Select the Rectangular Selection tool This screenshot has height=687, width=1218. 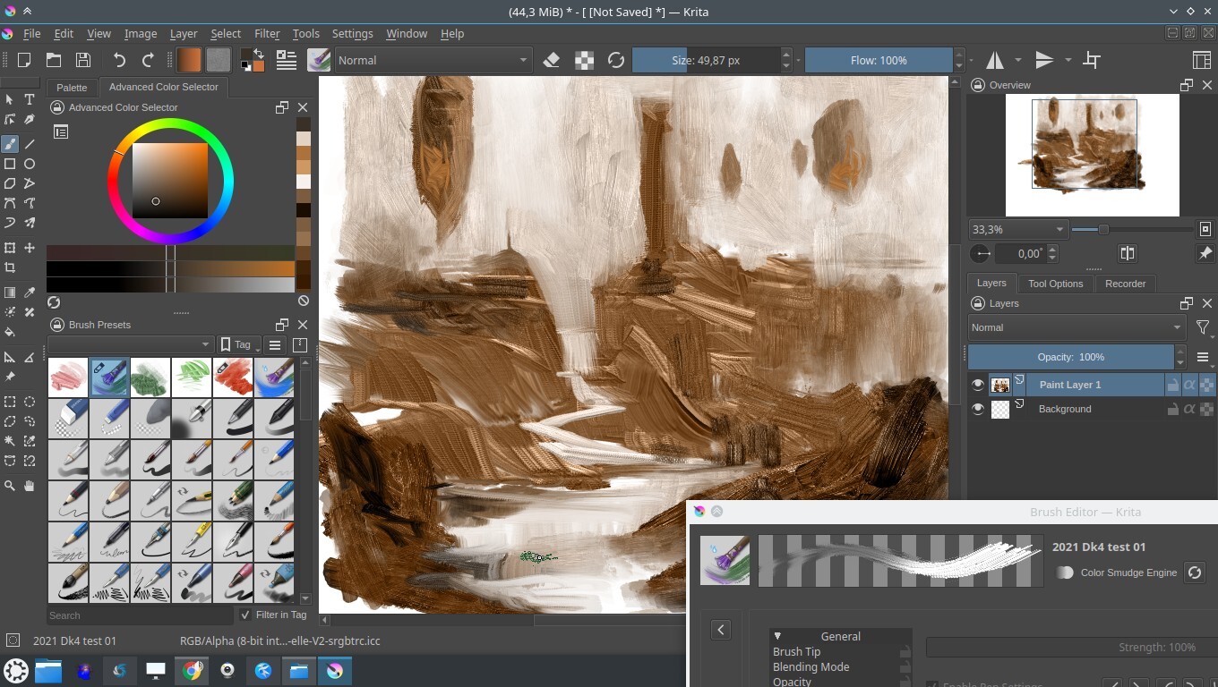(x=10, y=402)
